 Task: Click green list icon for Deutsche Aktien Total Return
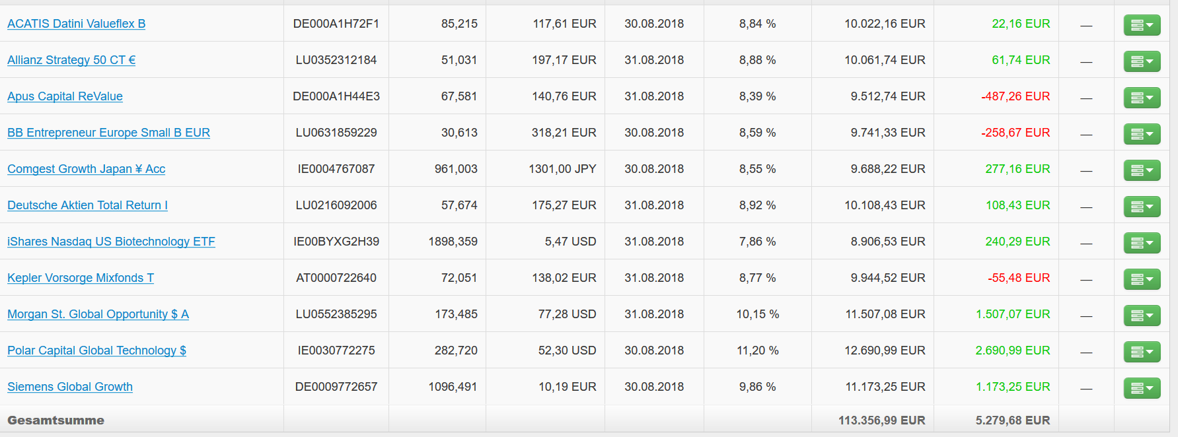pos(1142,207)
